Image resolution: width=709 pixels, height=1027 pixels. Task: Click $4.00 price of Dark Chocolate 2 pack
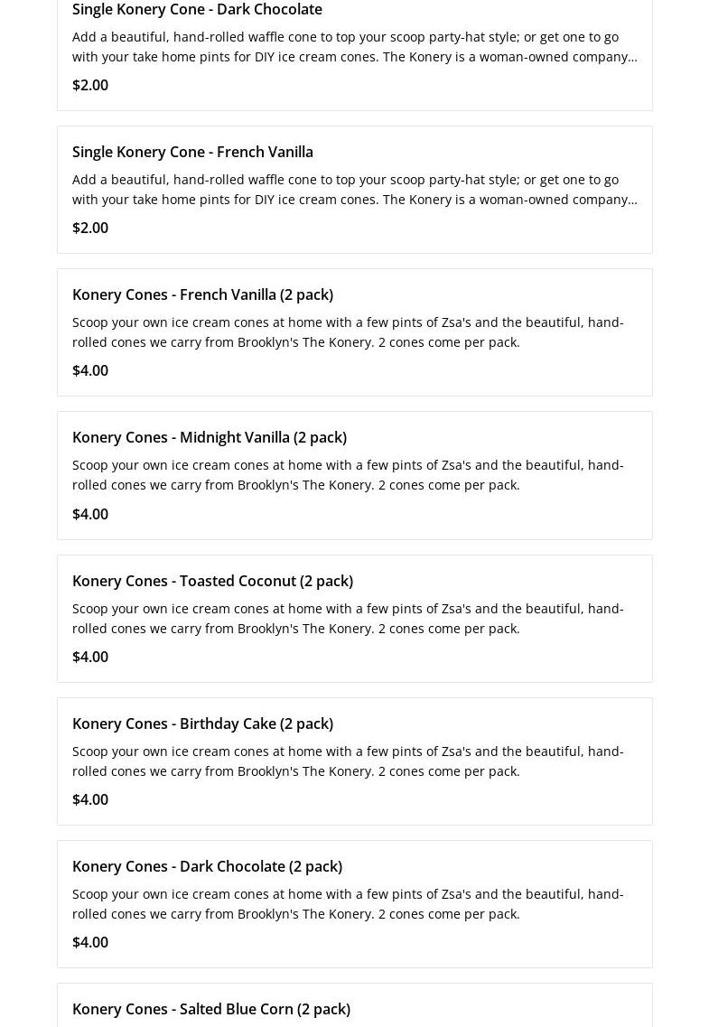coord(90,942)
